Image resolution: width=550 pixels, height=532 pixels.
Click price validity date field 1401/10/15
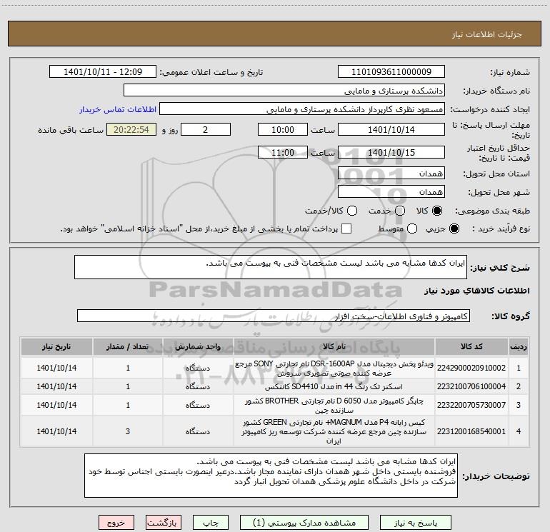[x=391, y=152]
